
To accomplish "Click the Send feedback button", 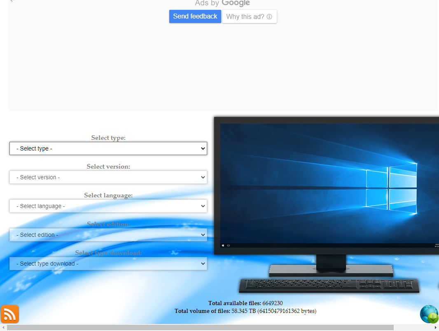I will click(195, 16).
